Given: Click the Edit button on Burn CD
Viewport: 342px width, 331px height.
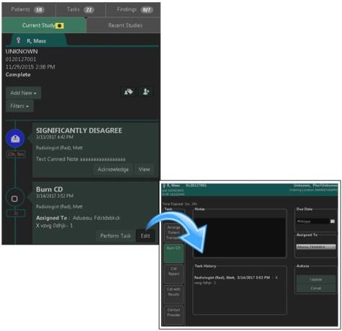Looking at the screenshot, I should coord(145,236).
